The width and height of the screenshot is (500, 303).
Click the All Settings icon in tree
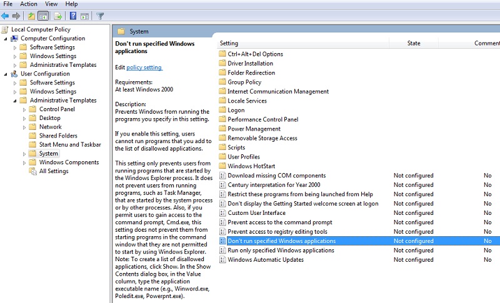coord(32,171)
